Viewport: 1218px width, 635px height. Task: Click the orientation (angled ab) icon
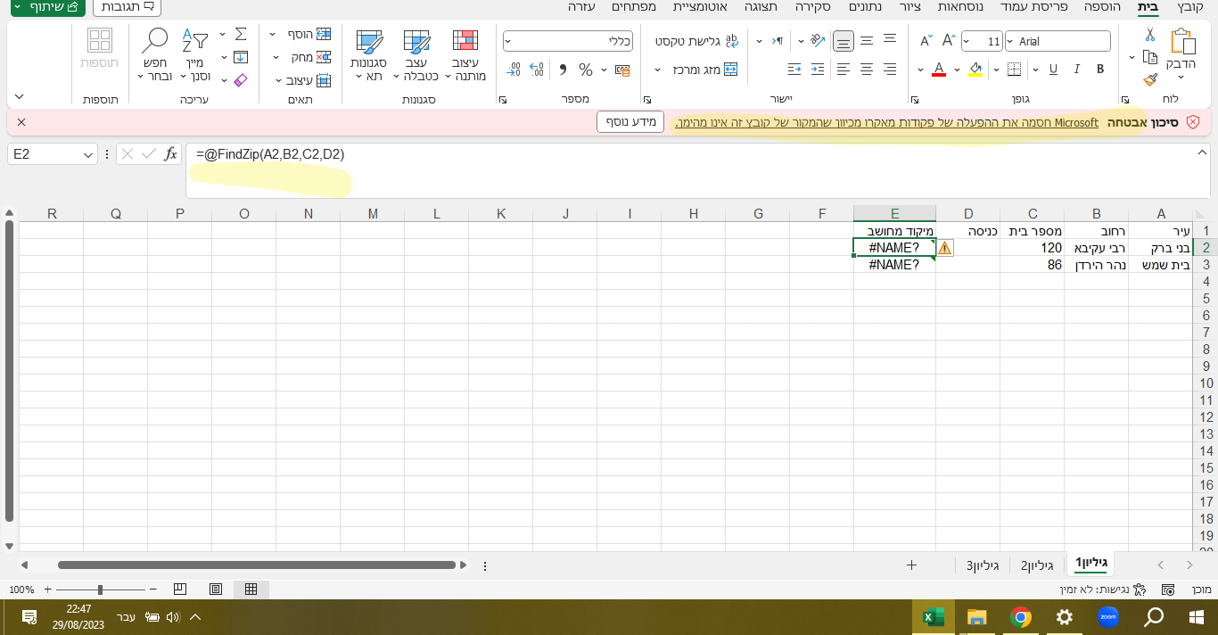[x=818, y=41]
